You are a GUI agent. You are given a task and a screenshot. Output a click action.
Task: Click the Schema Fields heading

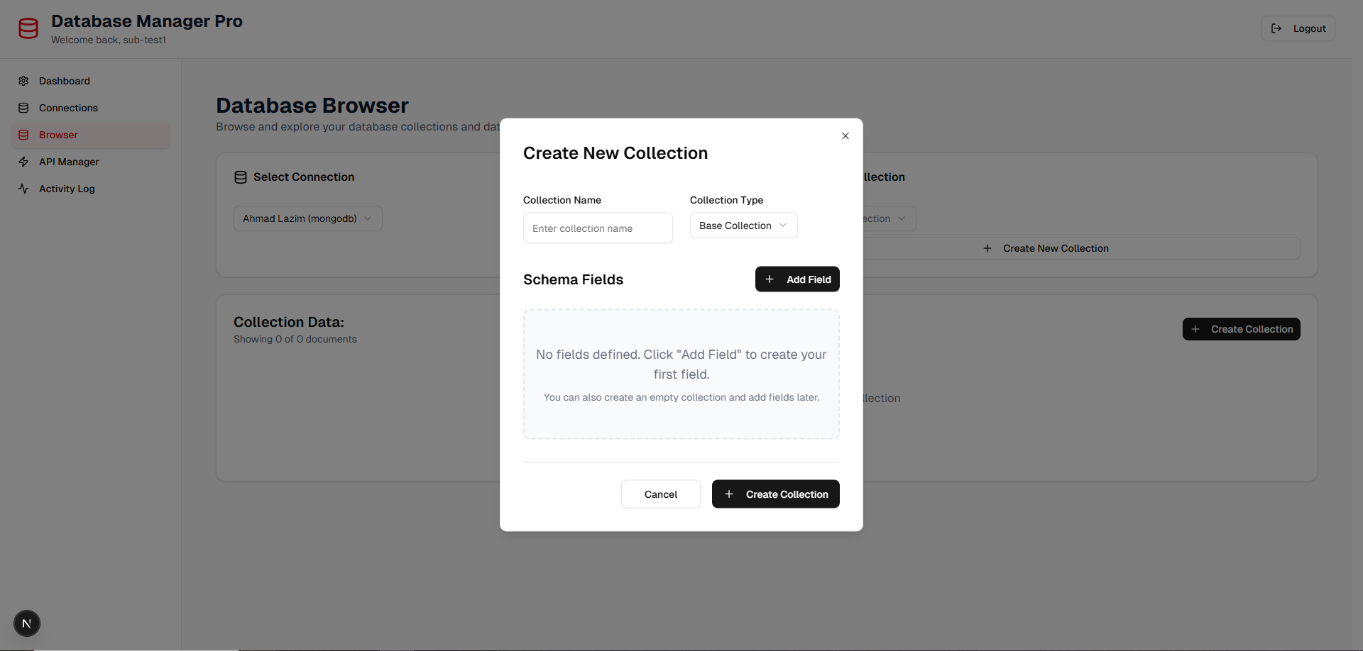pos(574,279)
